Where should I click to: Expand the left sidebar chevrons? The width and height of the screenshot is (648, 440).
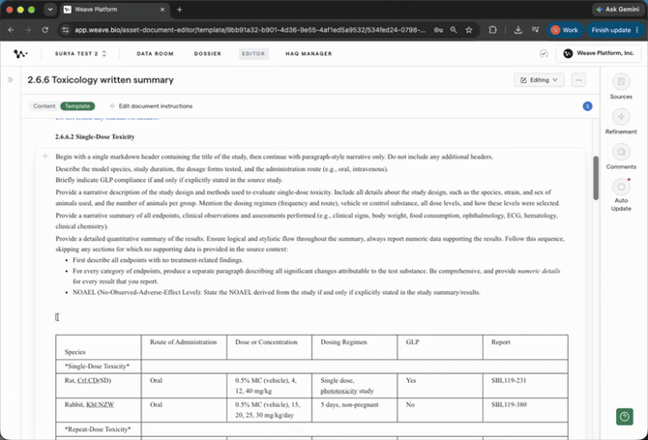click(11, 79)
